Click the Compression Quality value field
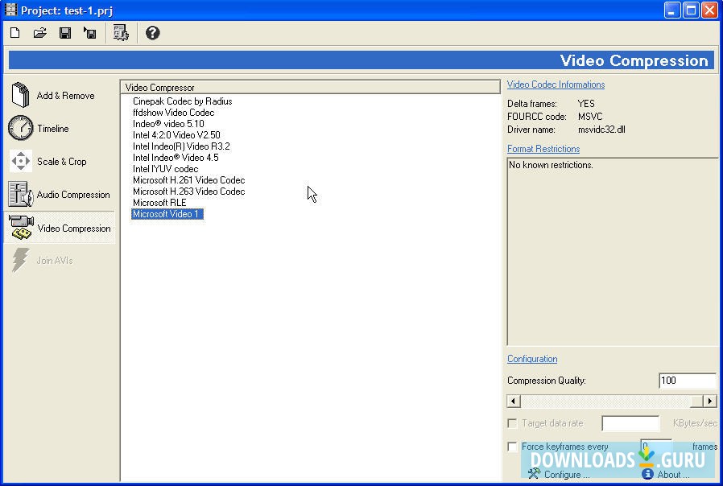 click(x=687, y=381)
